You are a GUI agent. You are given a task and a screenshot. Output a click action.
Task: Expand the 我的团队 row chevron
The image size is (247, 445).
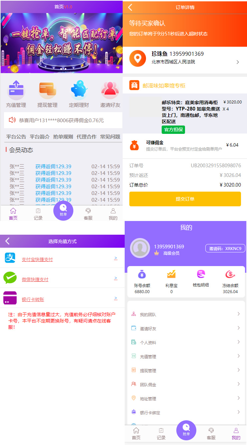pos(239,314)
